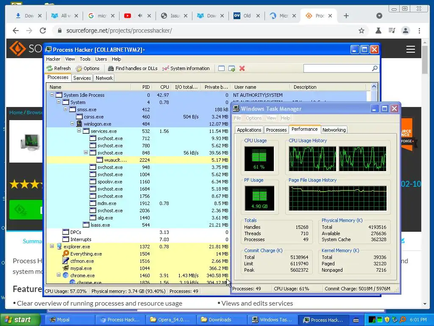Image resolution: width=434 pixels, height=326 pixels.
Task: Collapse the winlogon.exe tree node
Action: (72, 124)
